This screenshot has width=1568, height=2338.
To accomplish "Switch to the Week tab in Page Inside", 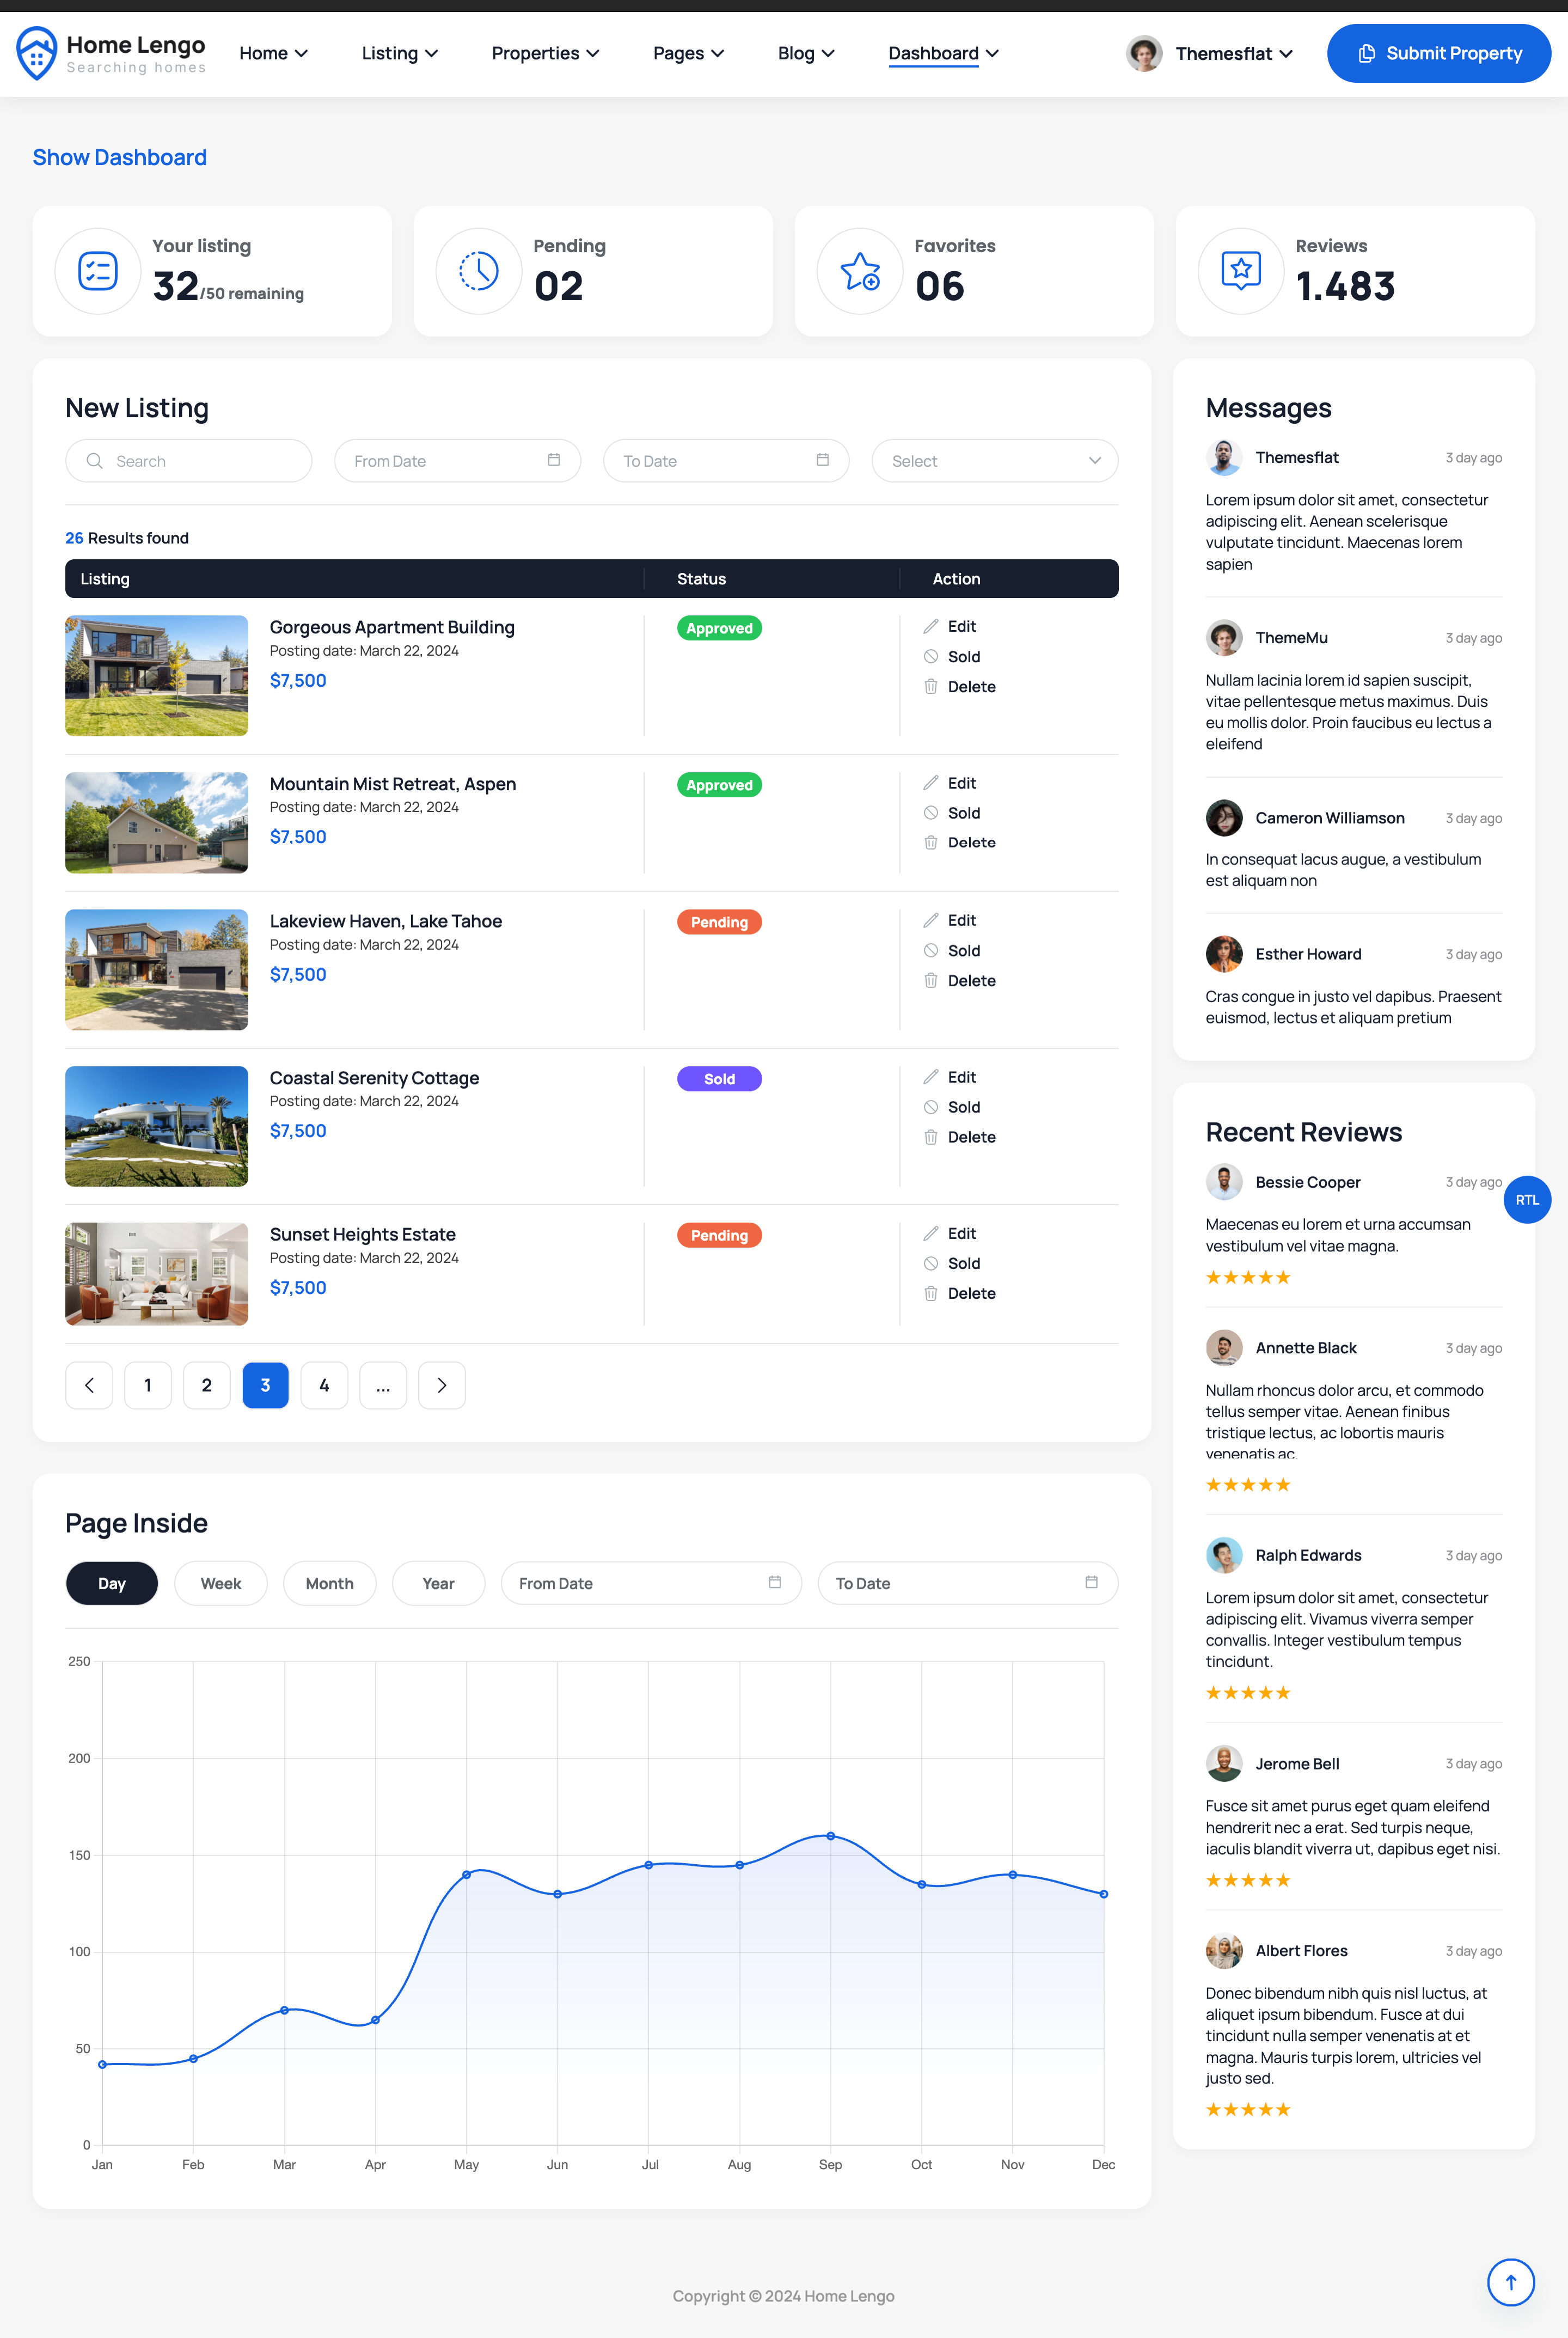I will click(x=220, y=1583).
